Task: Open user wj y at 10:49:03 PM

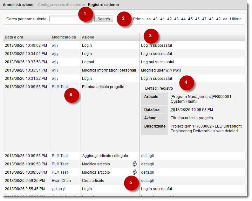Action: click(55, 45)
